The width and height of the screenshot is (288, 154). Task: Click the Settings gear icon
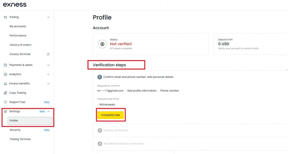pos(5,111)
